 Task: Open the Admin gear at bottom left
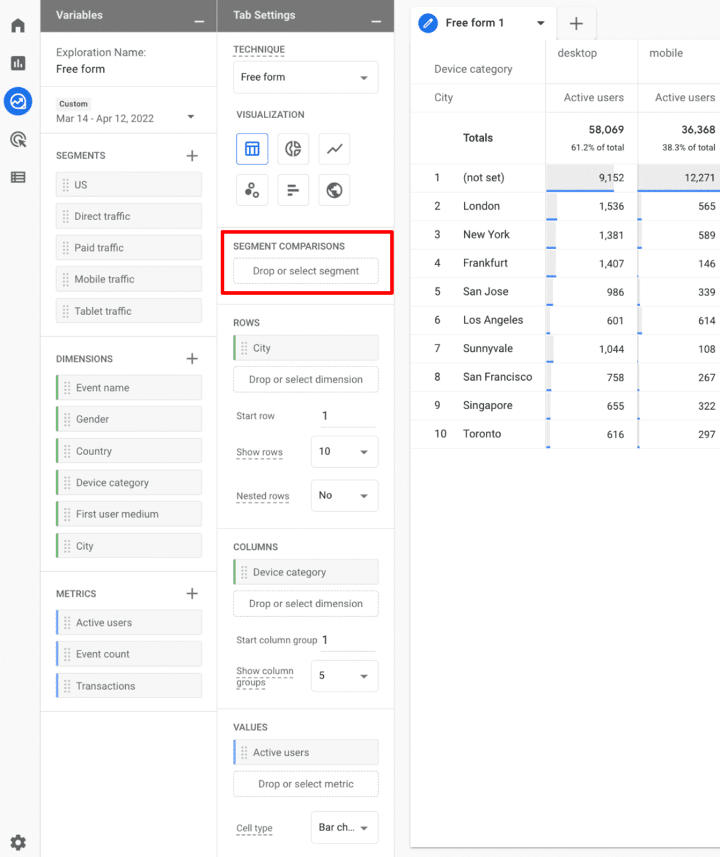point(17,842)
